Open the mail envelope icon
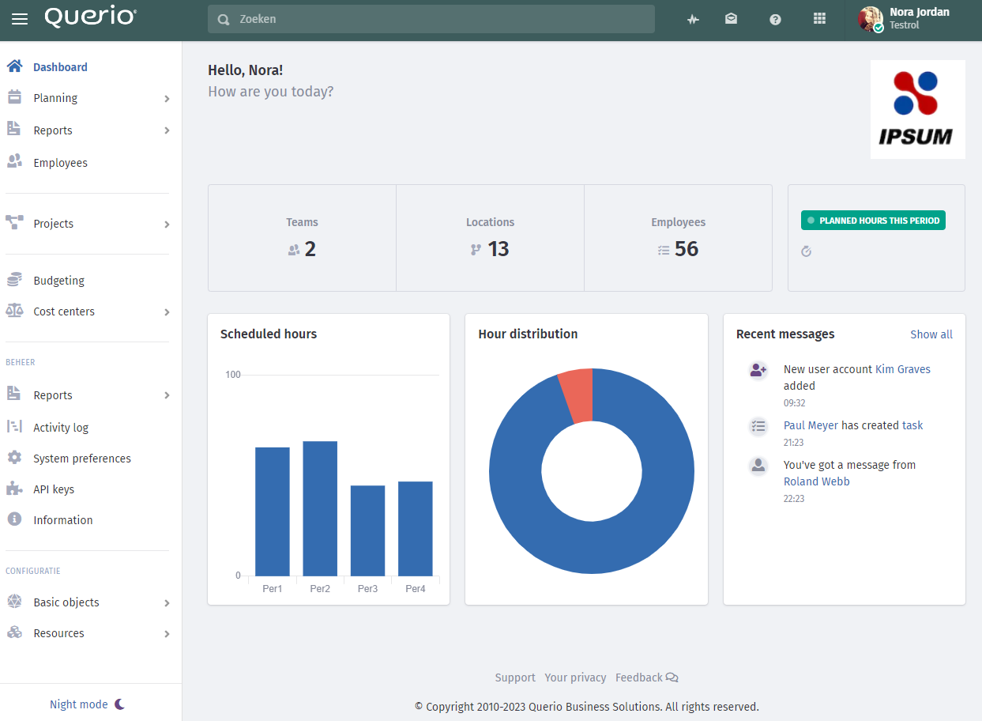This screenshot has width=982, height=721. click(x=732, y=19)
